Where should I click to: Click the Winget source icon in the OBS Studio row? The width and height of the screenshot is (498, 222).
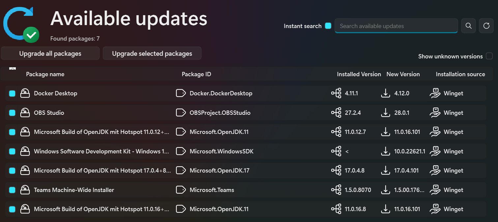point(435,113)
